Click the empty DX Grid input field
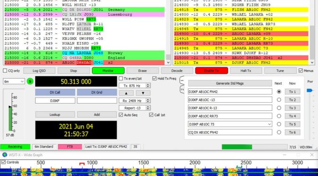Screen dimensions: 318x176 click(x=97, y=101)
